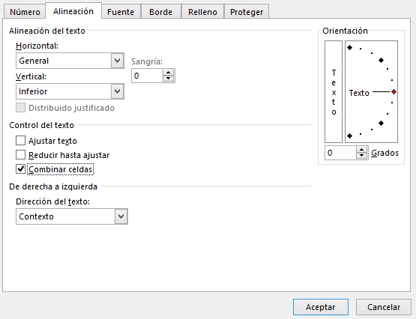
Task: Expand the Vertical alignment dropdown
Action: coord(70,91)
